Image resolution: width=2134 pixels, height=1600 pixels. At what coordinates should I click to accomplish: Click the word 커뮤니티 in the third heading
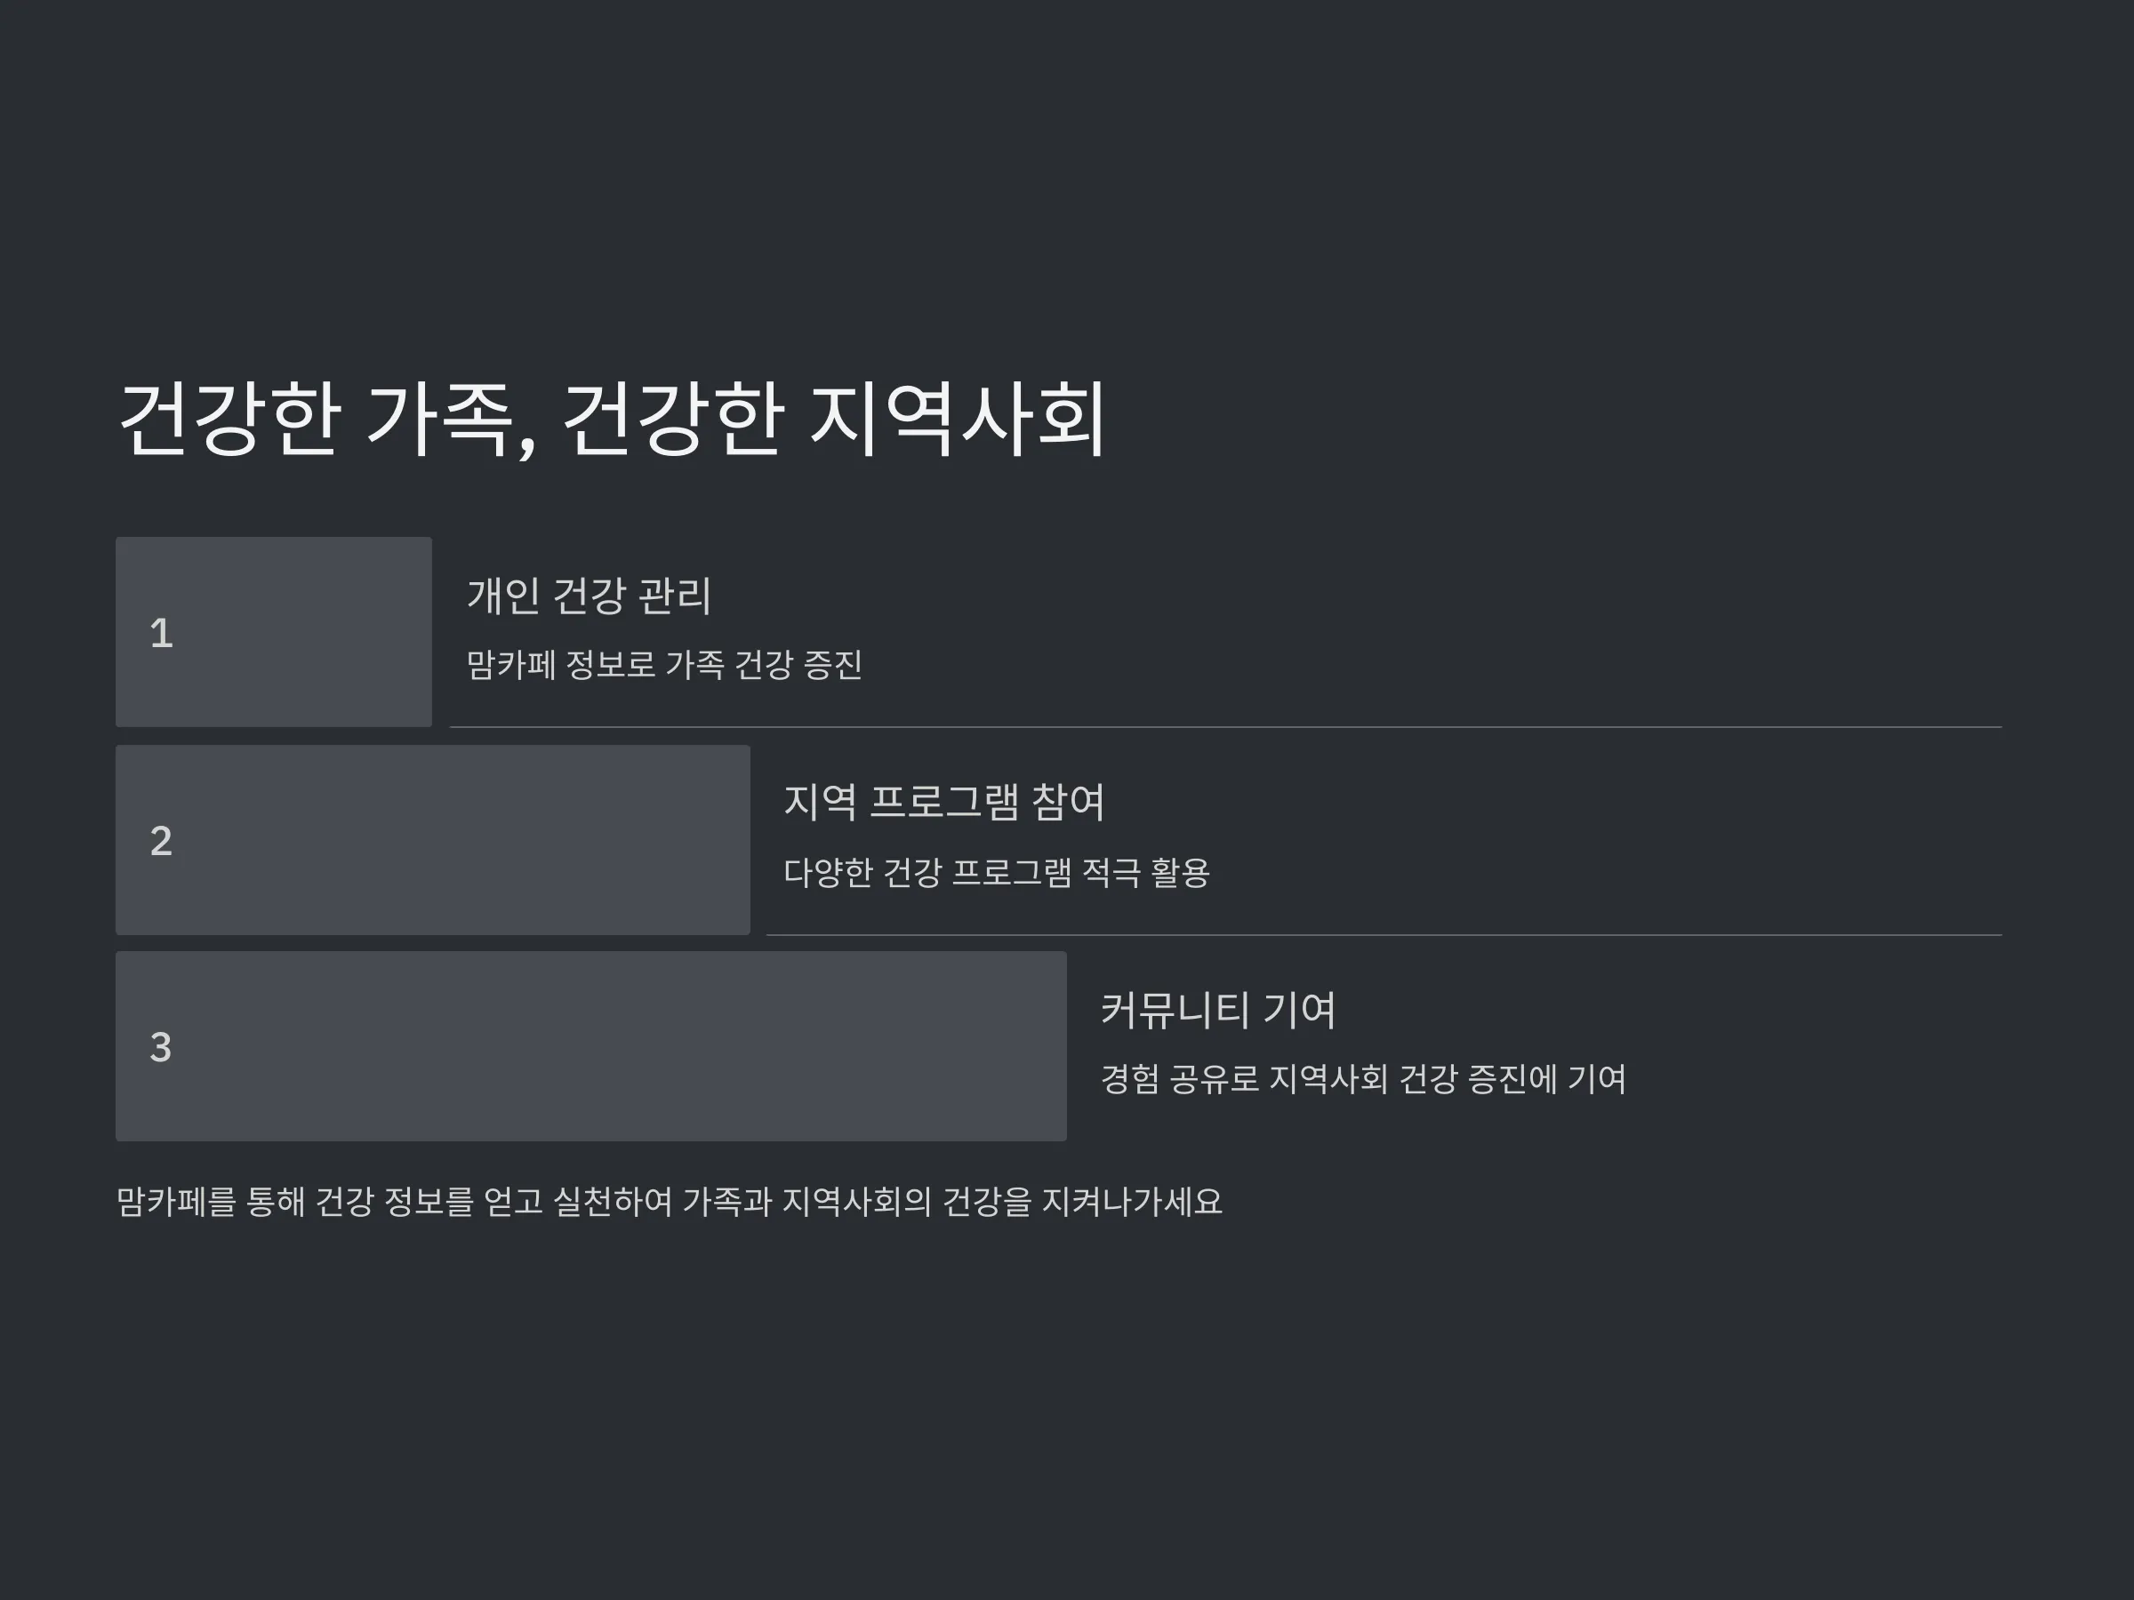pyautogui.click(x=1175, y=1010)
